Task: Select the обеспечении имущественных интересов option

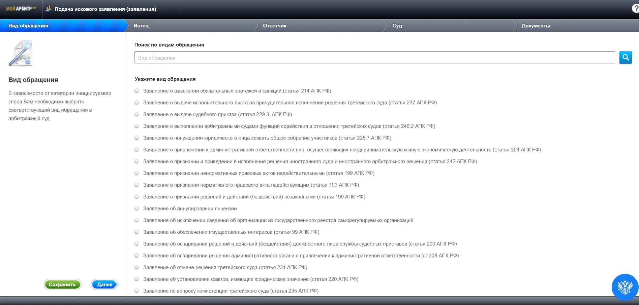Action: [x=136, y=232]
